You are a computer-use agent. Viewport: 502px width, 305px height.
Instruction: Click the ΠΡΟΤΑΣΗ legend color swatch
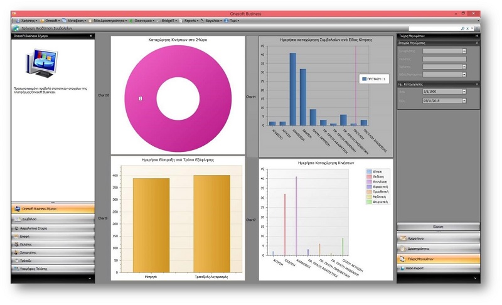click(364, 79)
